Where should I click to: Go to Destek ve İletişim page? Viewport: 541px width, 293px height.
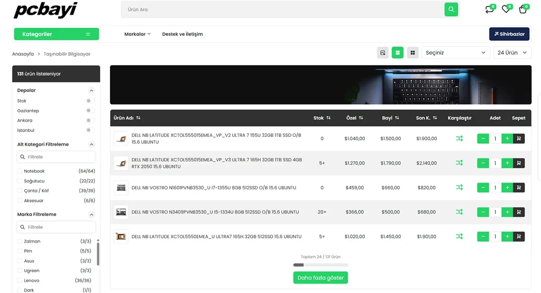point(182,34)
